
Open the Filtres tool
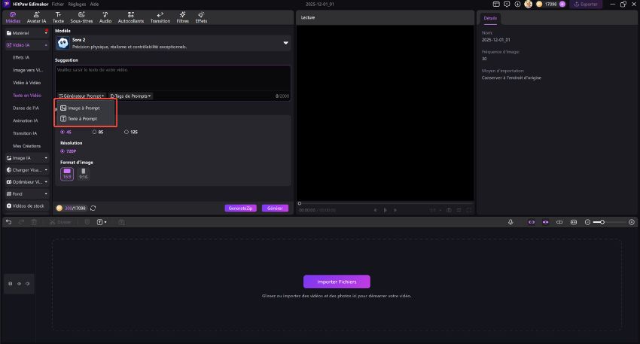(182, 17)
